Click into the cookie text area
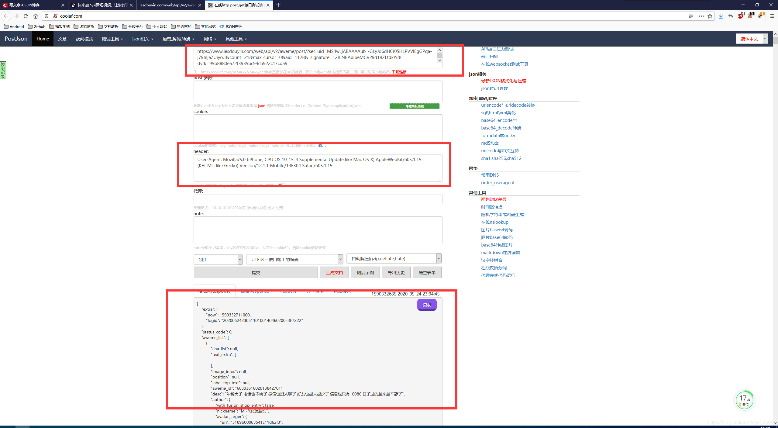The image size is (778, 428). click(x=318, y=128)
